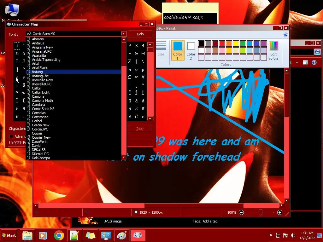Click character grid scroll down arrow
The image size is (323, 242).
150,118
